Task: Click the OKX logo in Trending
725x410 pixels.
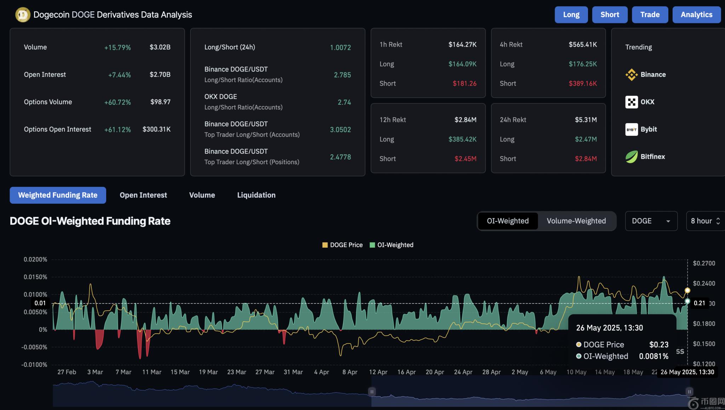Action: pos(631,102)
